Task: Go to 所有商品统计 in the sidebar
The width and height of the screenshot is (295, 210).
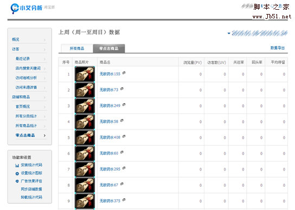Action: pos(26,126)
